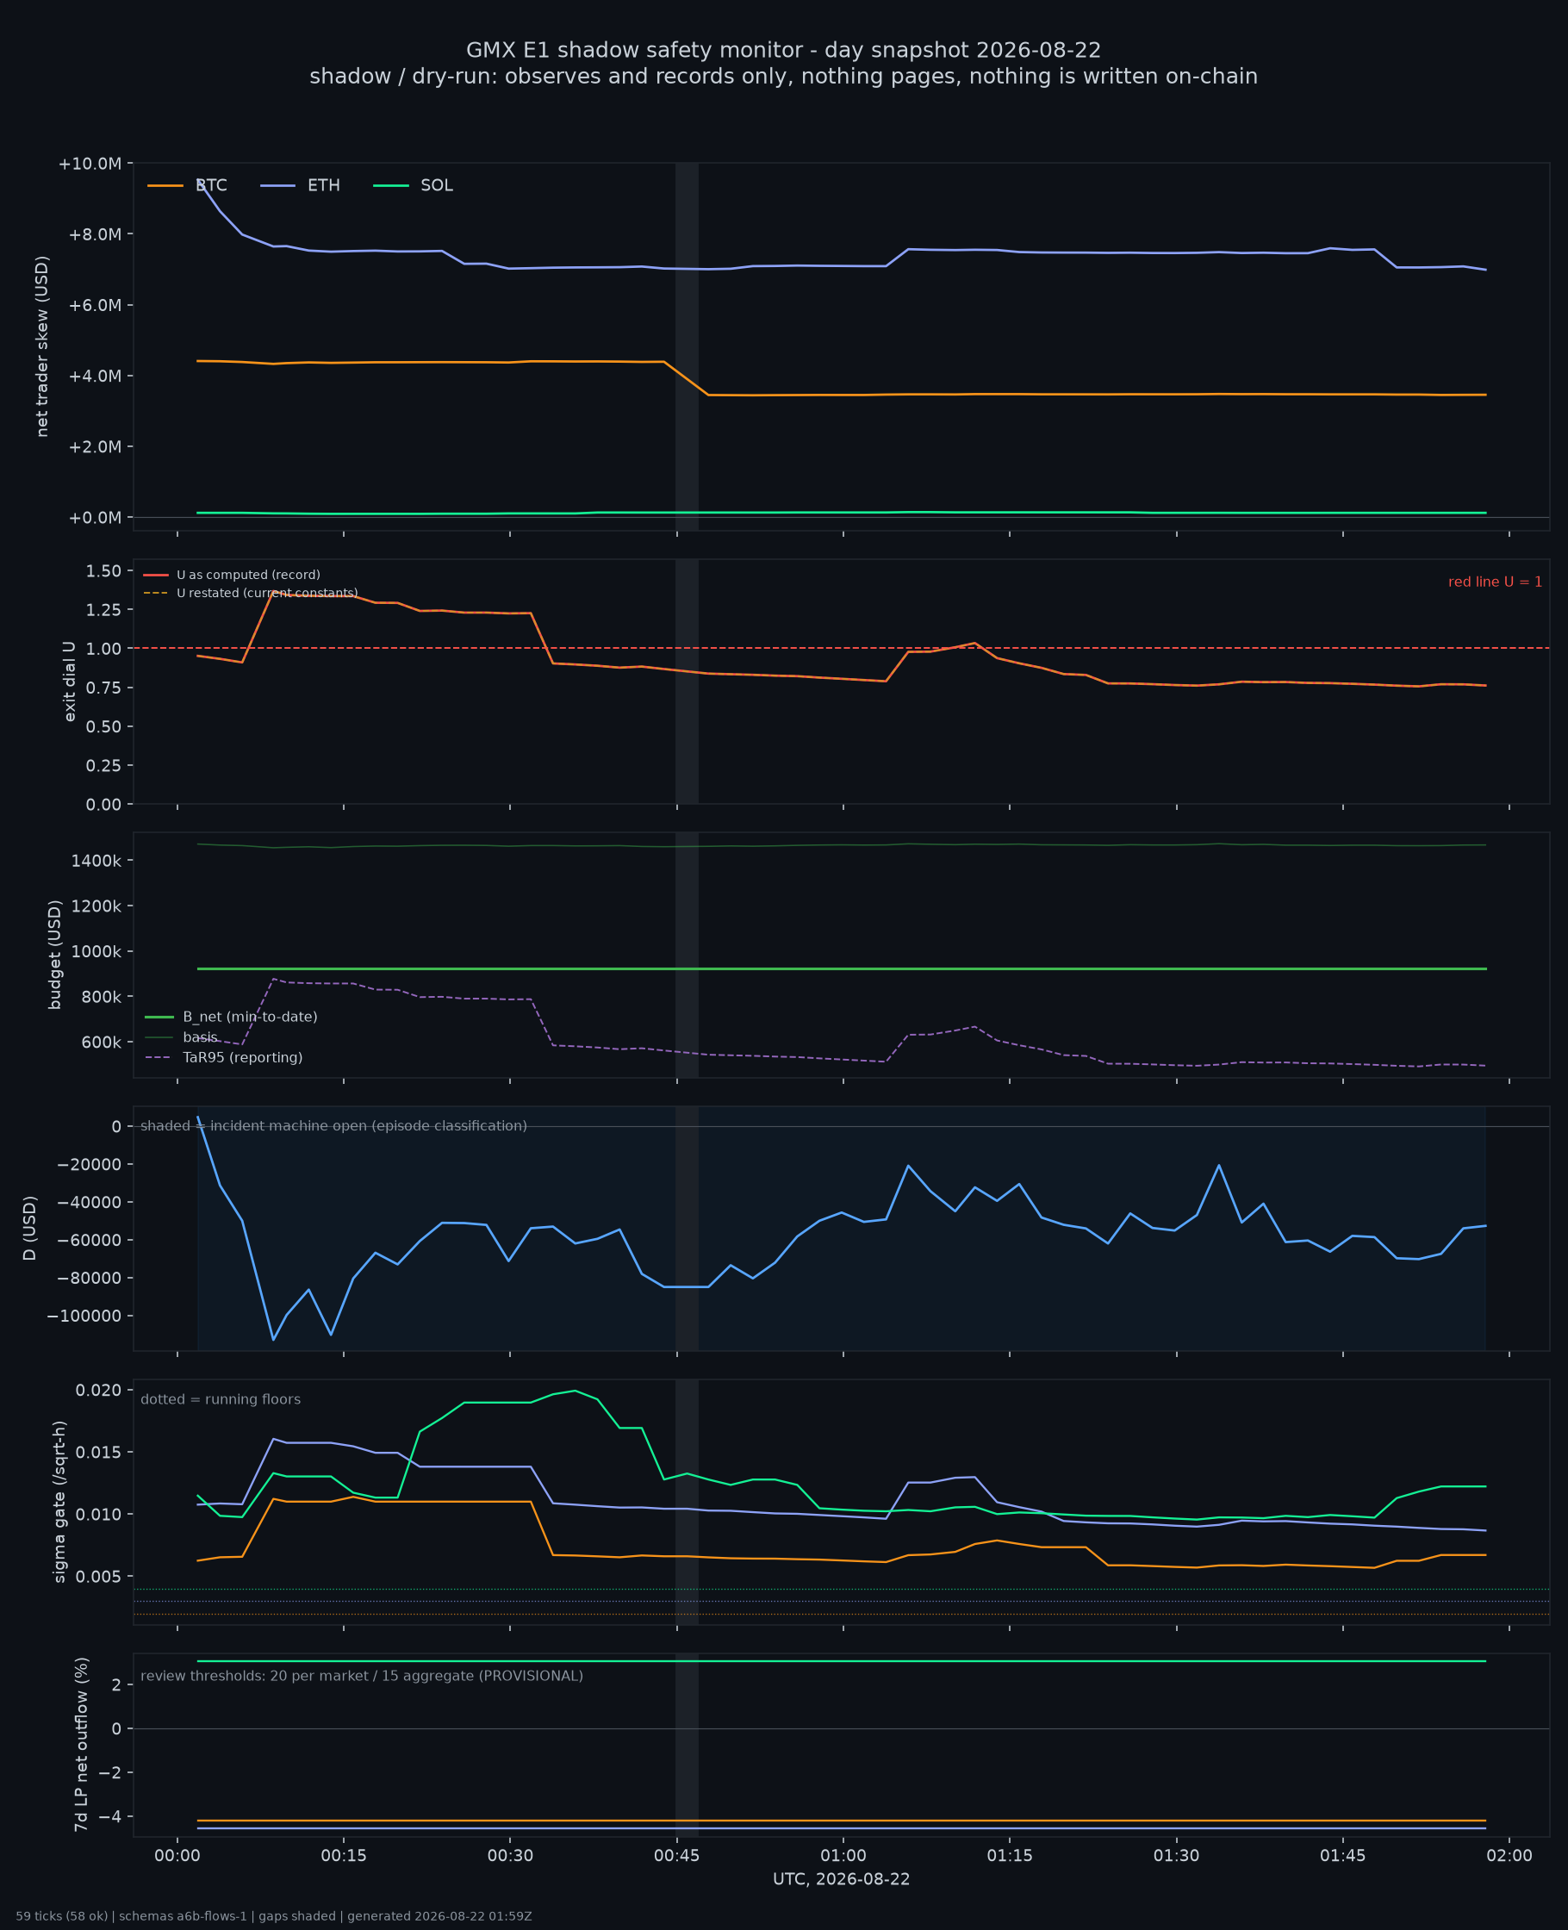
Task: Click the '+0.0M' y-axis tick label
Action: tap(95, 519)
